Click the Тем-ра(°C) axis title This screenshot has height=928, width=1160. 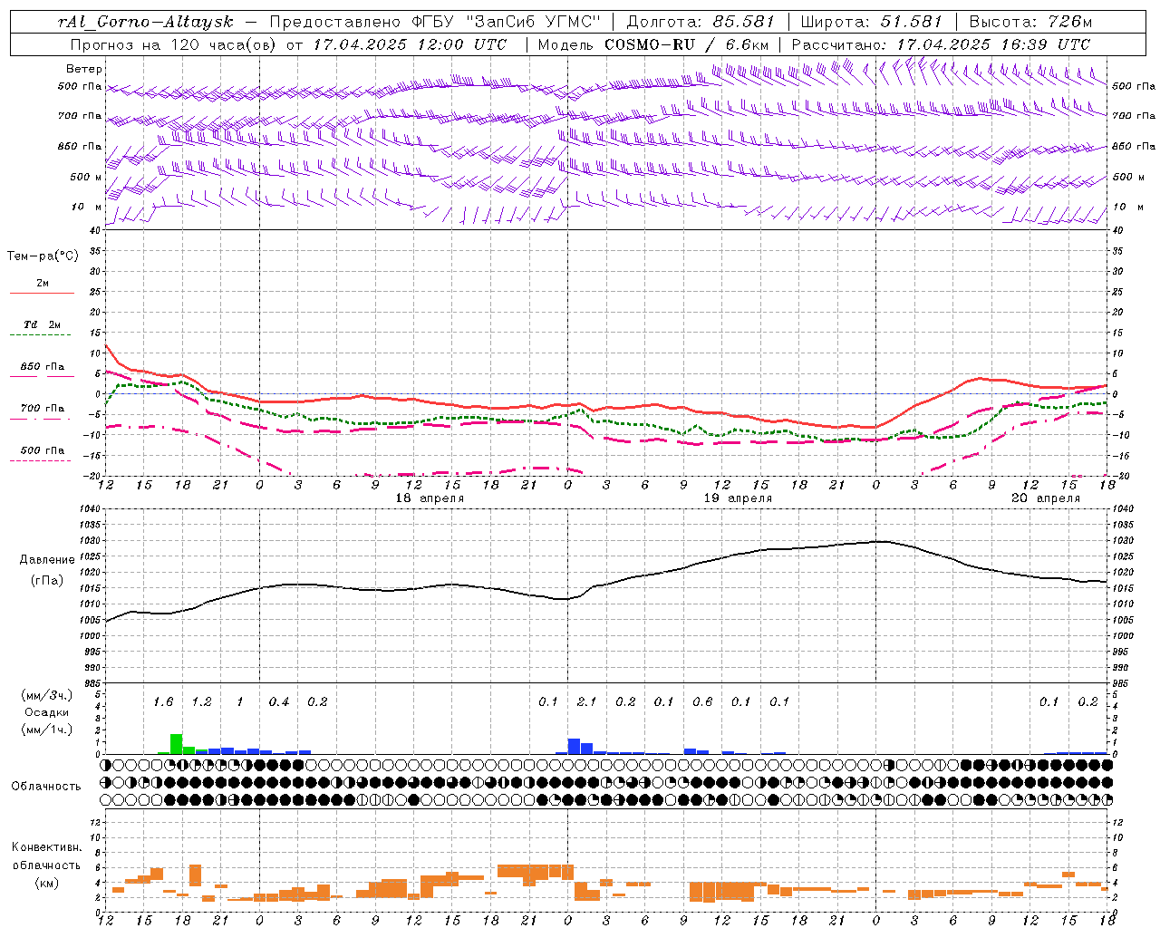(x=43, y=256)
